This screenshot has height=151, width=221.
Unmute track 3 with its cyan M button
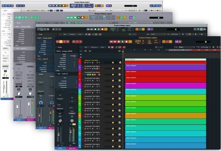tap(88, 75)
